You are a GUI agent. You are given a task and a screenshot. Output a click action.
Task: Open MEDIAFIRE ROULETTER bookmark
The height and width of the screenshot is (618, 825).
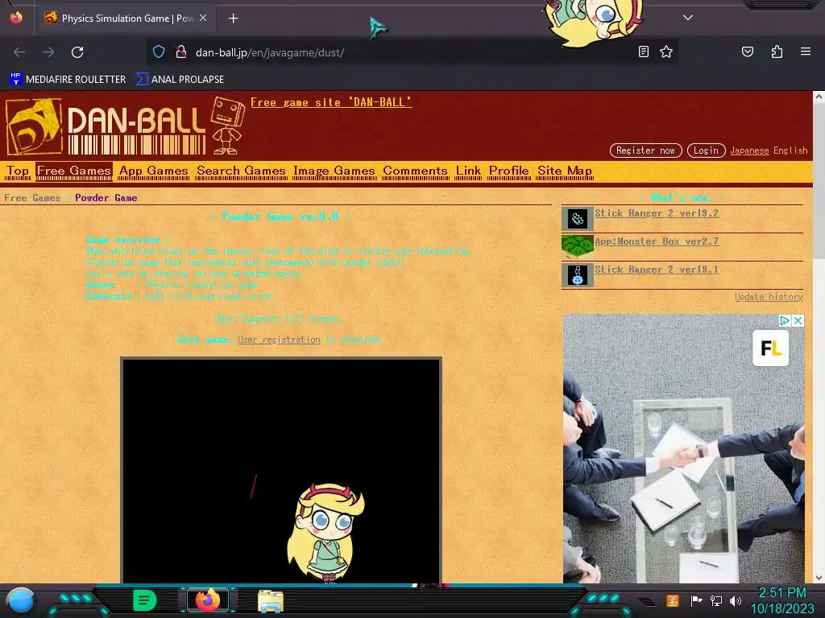68,80
